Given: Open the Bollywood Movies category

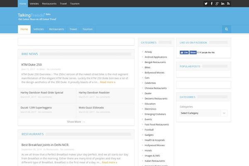Looking at the screenshot, I should (x=154, y=73).
